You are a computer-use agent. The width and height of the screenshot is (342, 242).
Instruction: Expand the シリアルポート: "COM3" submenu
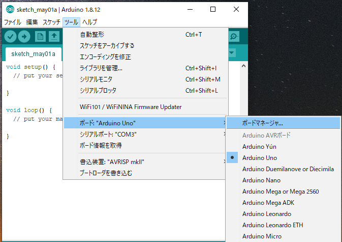click(x=145, y=134)
